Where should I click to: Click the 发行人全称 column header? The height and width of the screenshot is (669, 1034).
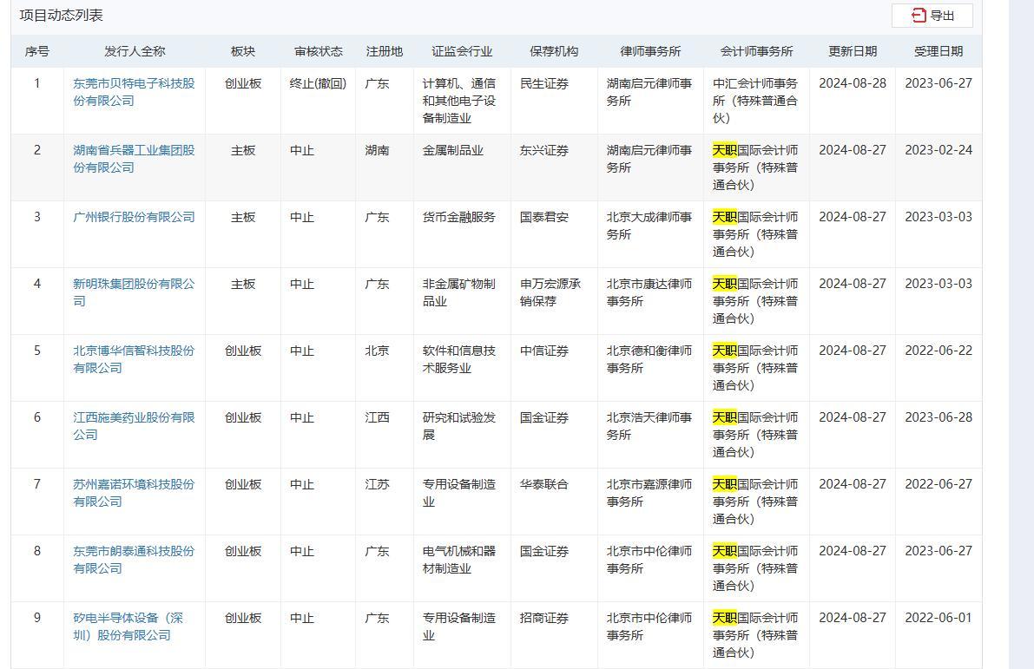pyautogui.click(x=135, y=51)
